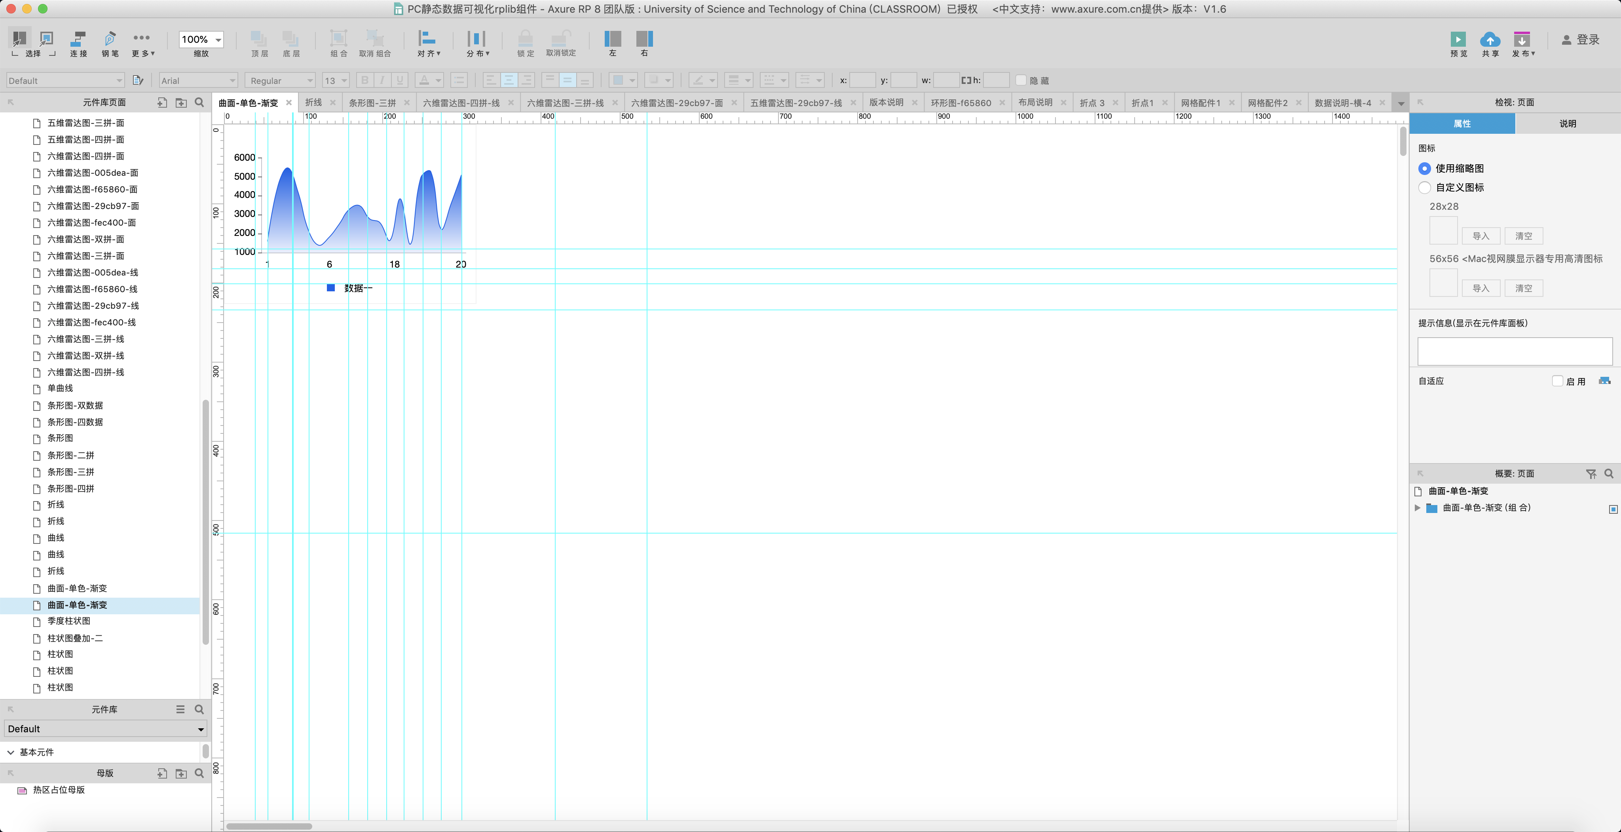Open the Arial font dropdown
This screenshot has width=1621, height=832.
point(198,81)
